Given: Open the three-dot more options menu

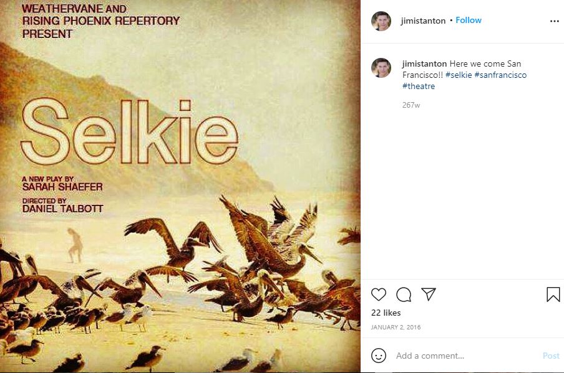Looking at the screenshot, I should point(554,21).
